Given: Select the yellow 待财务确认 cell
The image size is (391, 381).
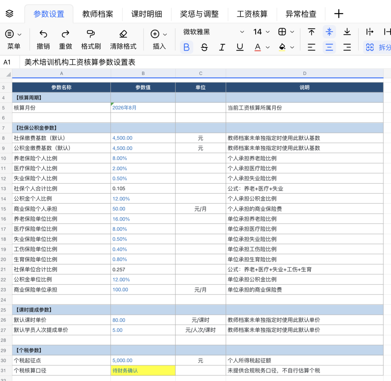Looking at the screenshot, I should (x=143, y=370).
